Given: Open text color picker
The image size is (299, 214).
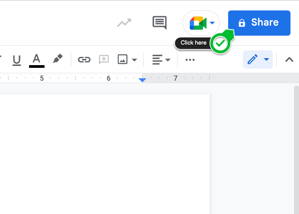Looking at the screenshot, I should 37,60.
